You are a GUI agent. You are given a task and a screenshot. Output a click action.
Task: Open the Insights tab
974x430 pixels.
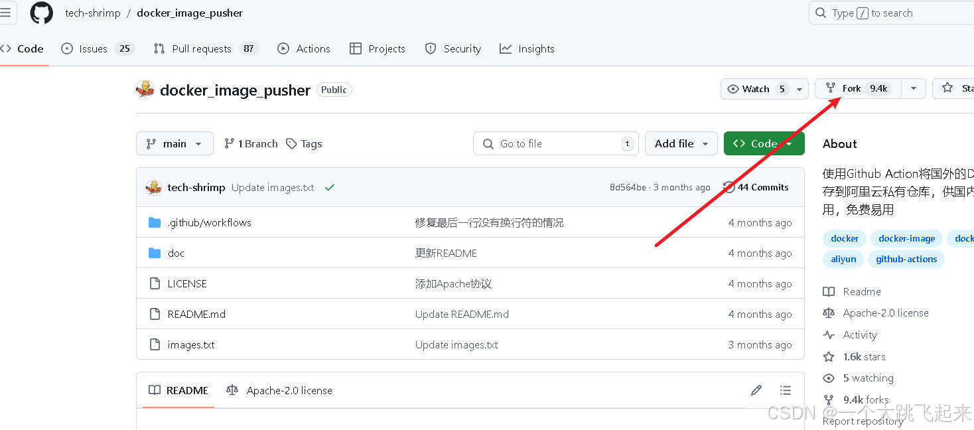click(527, 49)
